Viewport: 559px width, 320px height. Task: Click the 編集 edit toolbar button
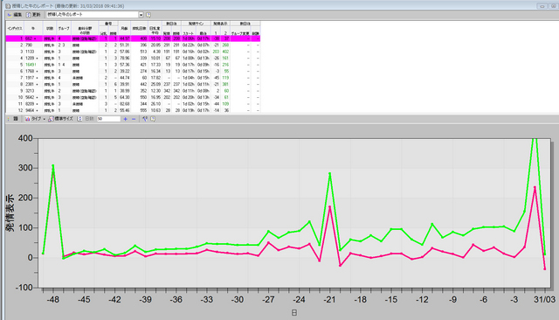click(15, 15)
